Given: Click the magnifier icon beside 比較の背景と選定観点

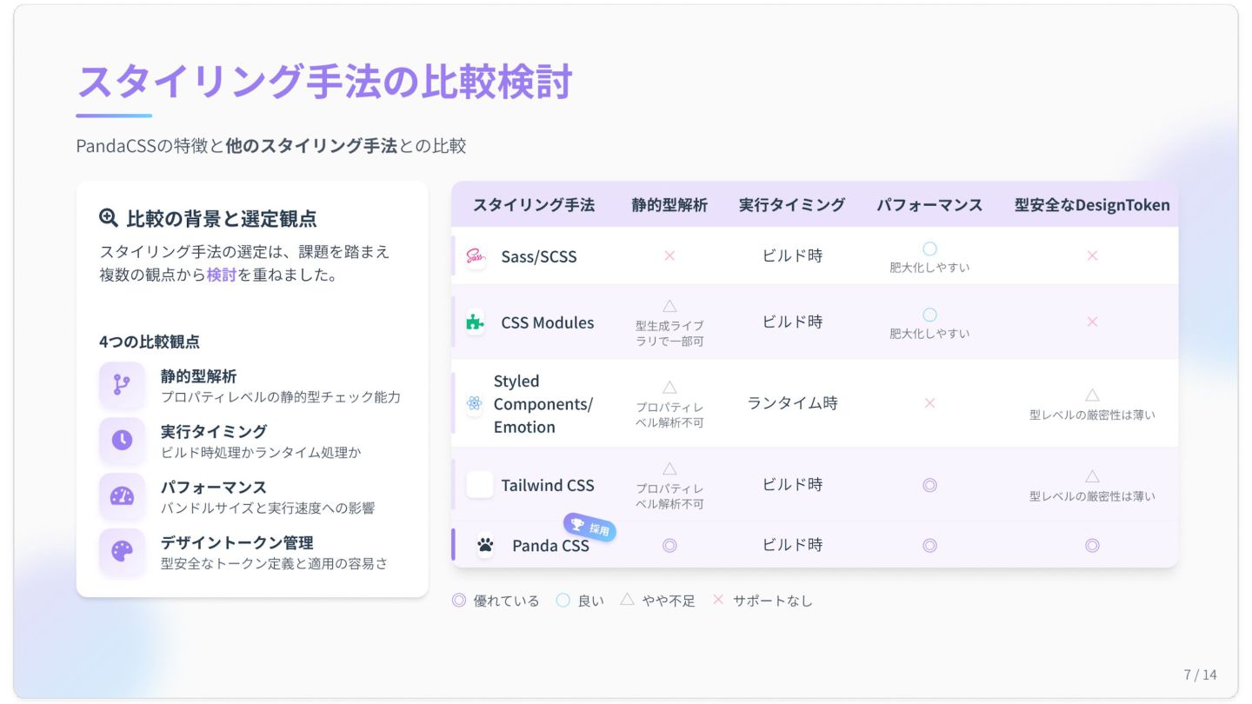Looking at the screenshot, I should 109,217.
